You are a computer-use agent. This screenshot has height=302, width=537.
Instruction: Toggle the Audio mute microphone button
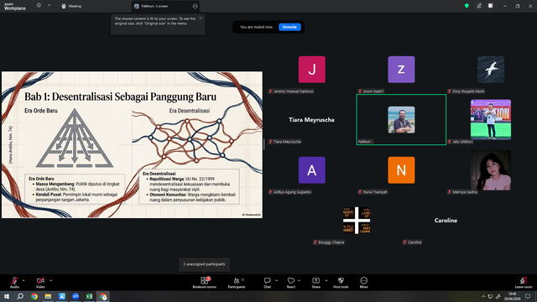click(x=14, y=283)
